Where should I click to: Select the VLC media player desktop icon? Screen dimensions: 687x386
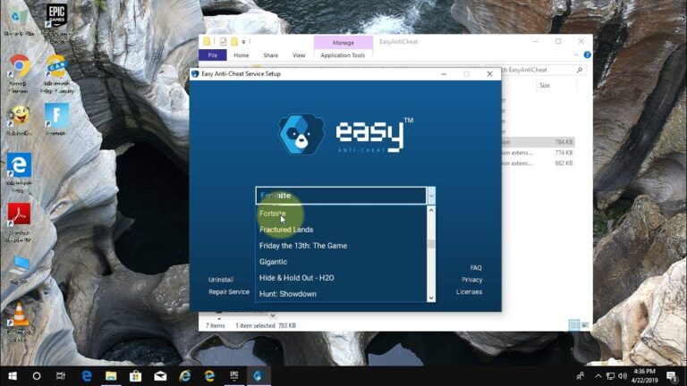(x=19, y=322)
